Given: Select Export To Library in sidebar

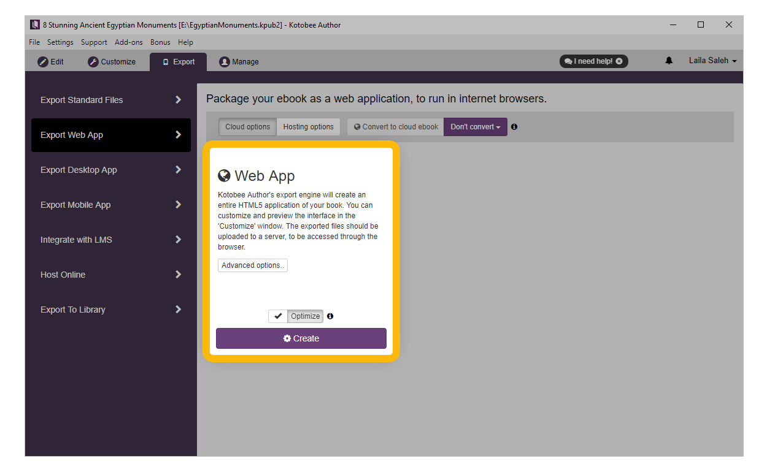Looking at the screenshot, I should [111, 310].
